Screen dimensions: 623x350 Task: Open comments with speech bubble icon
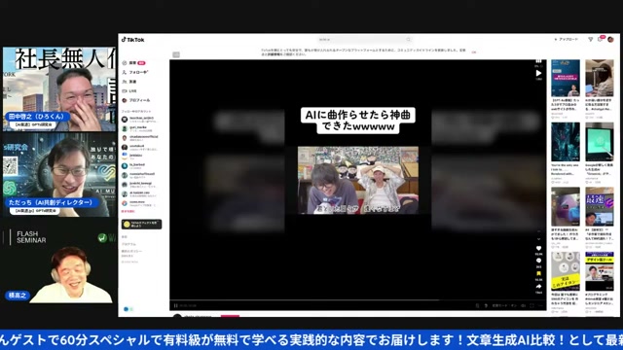click(538, 261)
